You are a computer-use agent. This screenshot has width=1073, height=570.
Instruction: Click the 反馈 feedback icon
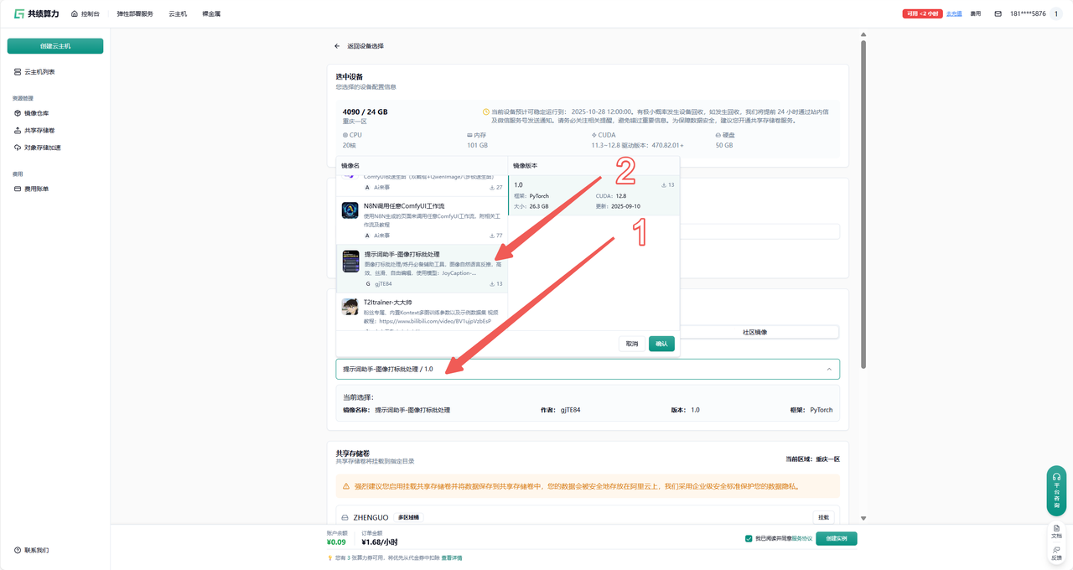coord(1056,552)
